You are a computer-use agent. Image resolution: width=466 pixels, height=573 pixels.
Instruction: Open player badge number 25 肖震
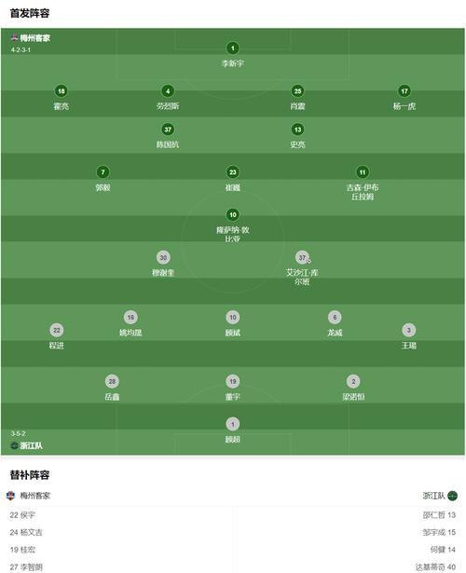click(297, 91)
